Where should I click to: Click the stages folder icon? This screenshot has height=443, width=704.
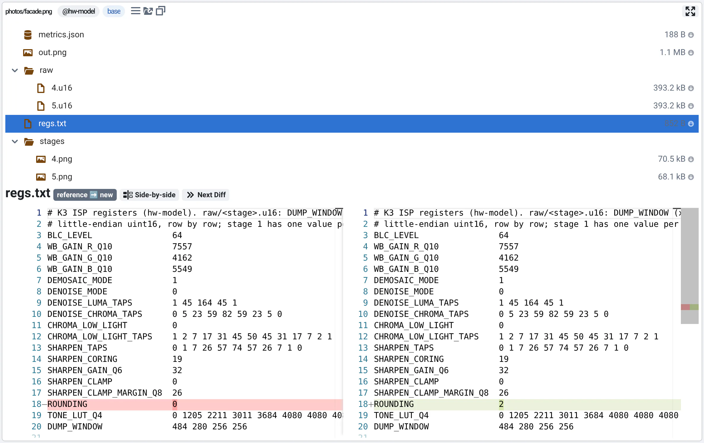[x=29, y=142]
